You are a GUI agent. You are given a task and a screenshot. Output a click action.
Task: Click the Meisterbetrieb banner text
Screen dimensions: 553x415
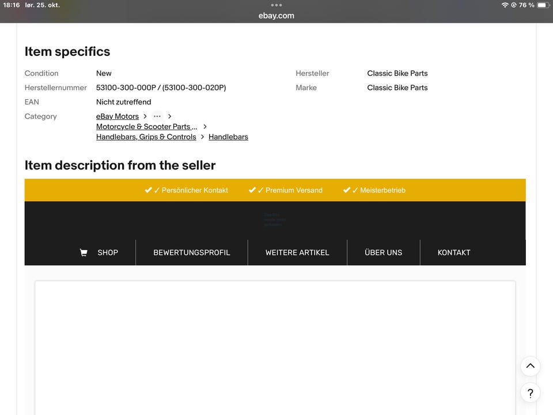coord(382,190)
